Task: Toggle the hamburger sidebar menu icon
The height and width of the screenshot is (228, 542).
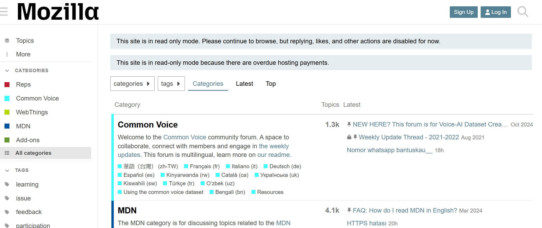Action: (4, 12)
